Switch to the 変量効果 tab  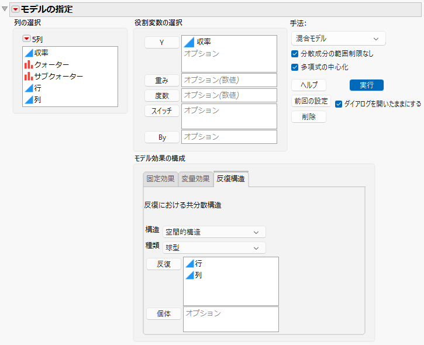[195, 179]
